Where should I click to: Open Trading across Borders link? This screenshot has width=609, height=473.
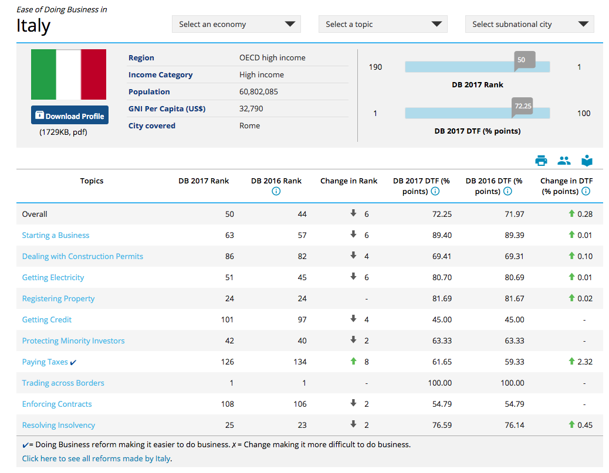(x=63, y=383)
